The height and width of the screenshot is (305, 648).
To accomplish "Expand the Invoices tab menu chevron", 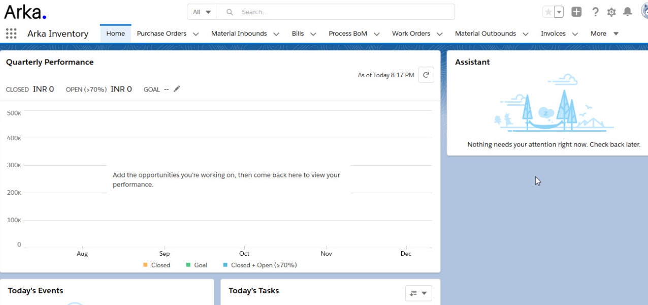I will coord(575,34).
